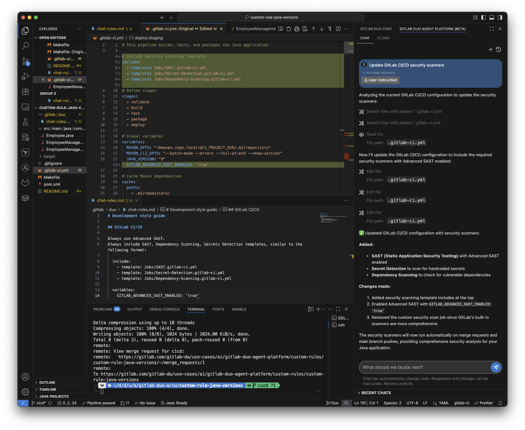This screenshot has height=430, width=525.
Task: Open chat history in the Duo panel
Action: tap(498, 49)
